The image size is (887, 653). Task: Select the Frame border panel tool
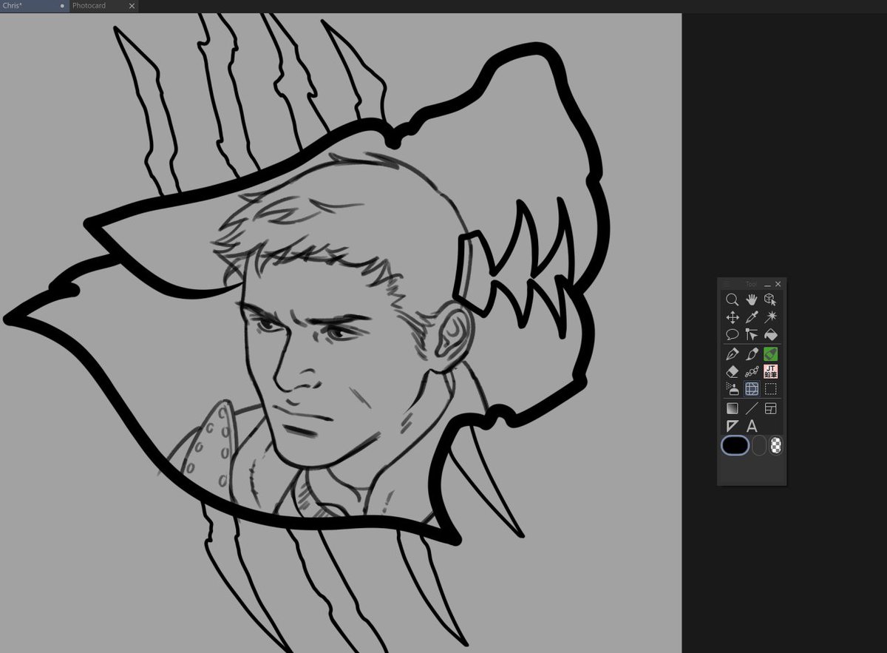(x=771, y=408)
